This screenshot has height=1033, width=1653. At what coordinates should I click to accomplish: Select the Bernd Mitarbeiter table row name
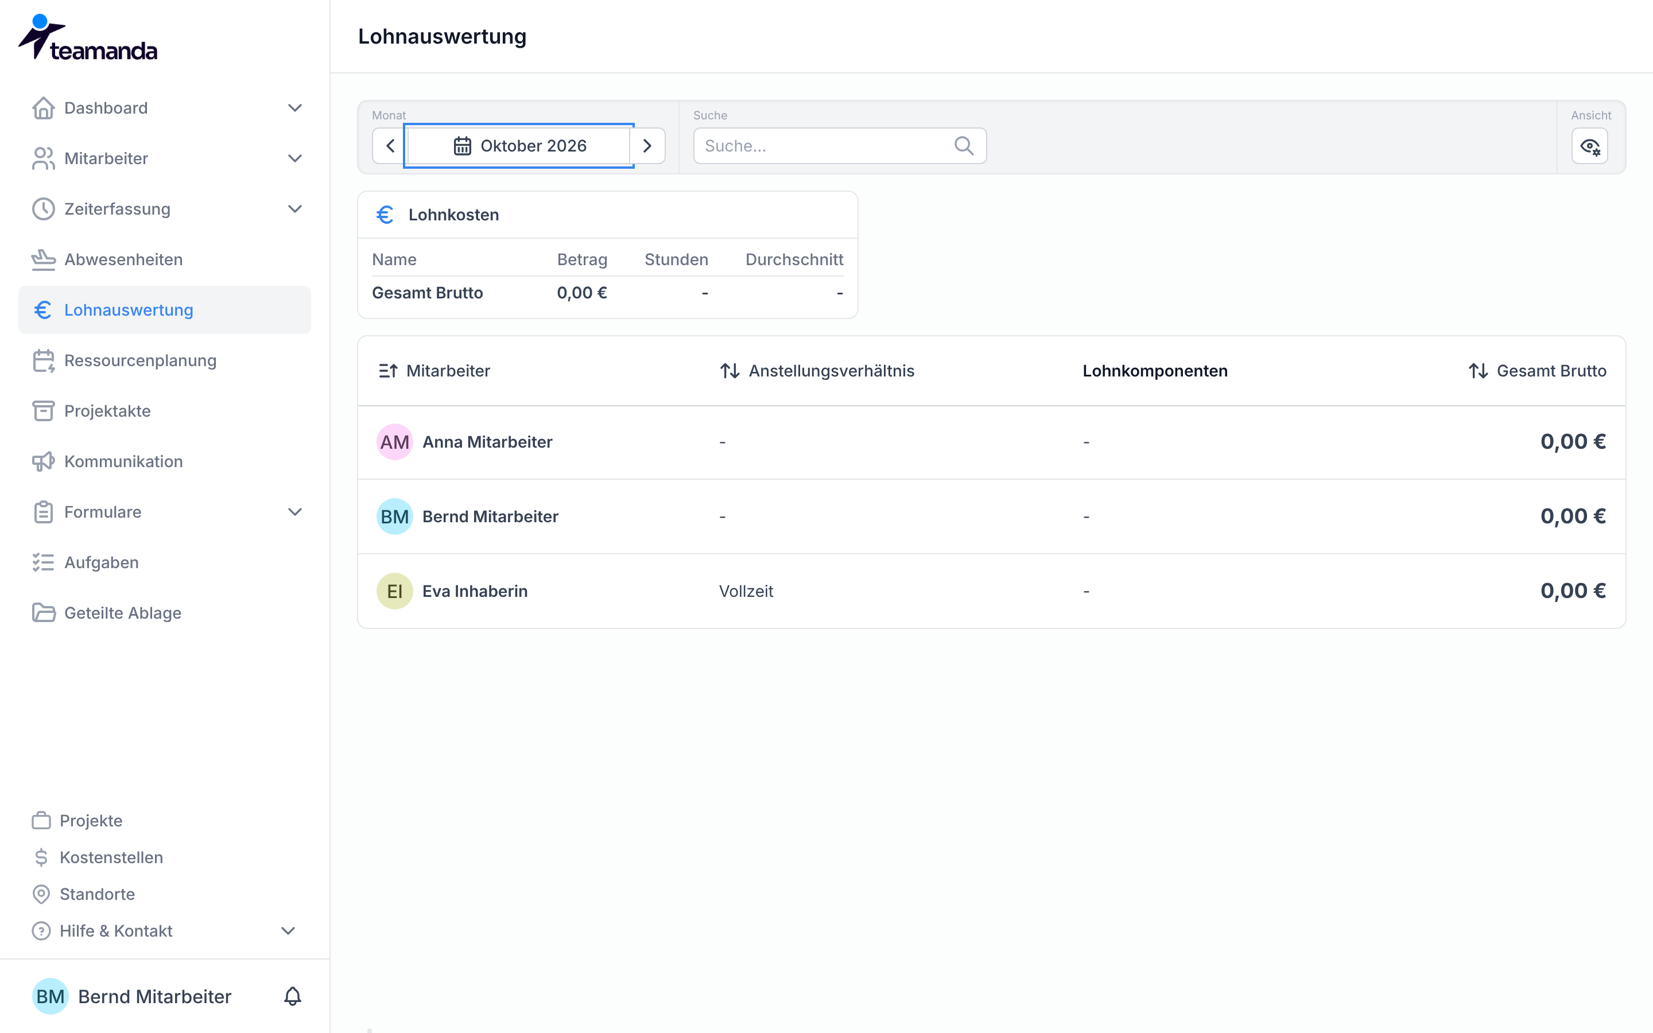click(x=490, y=516)
